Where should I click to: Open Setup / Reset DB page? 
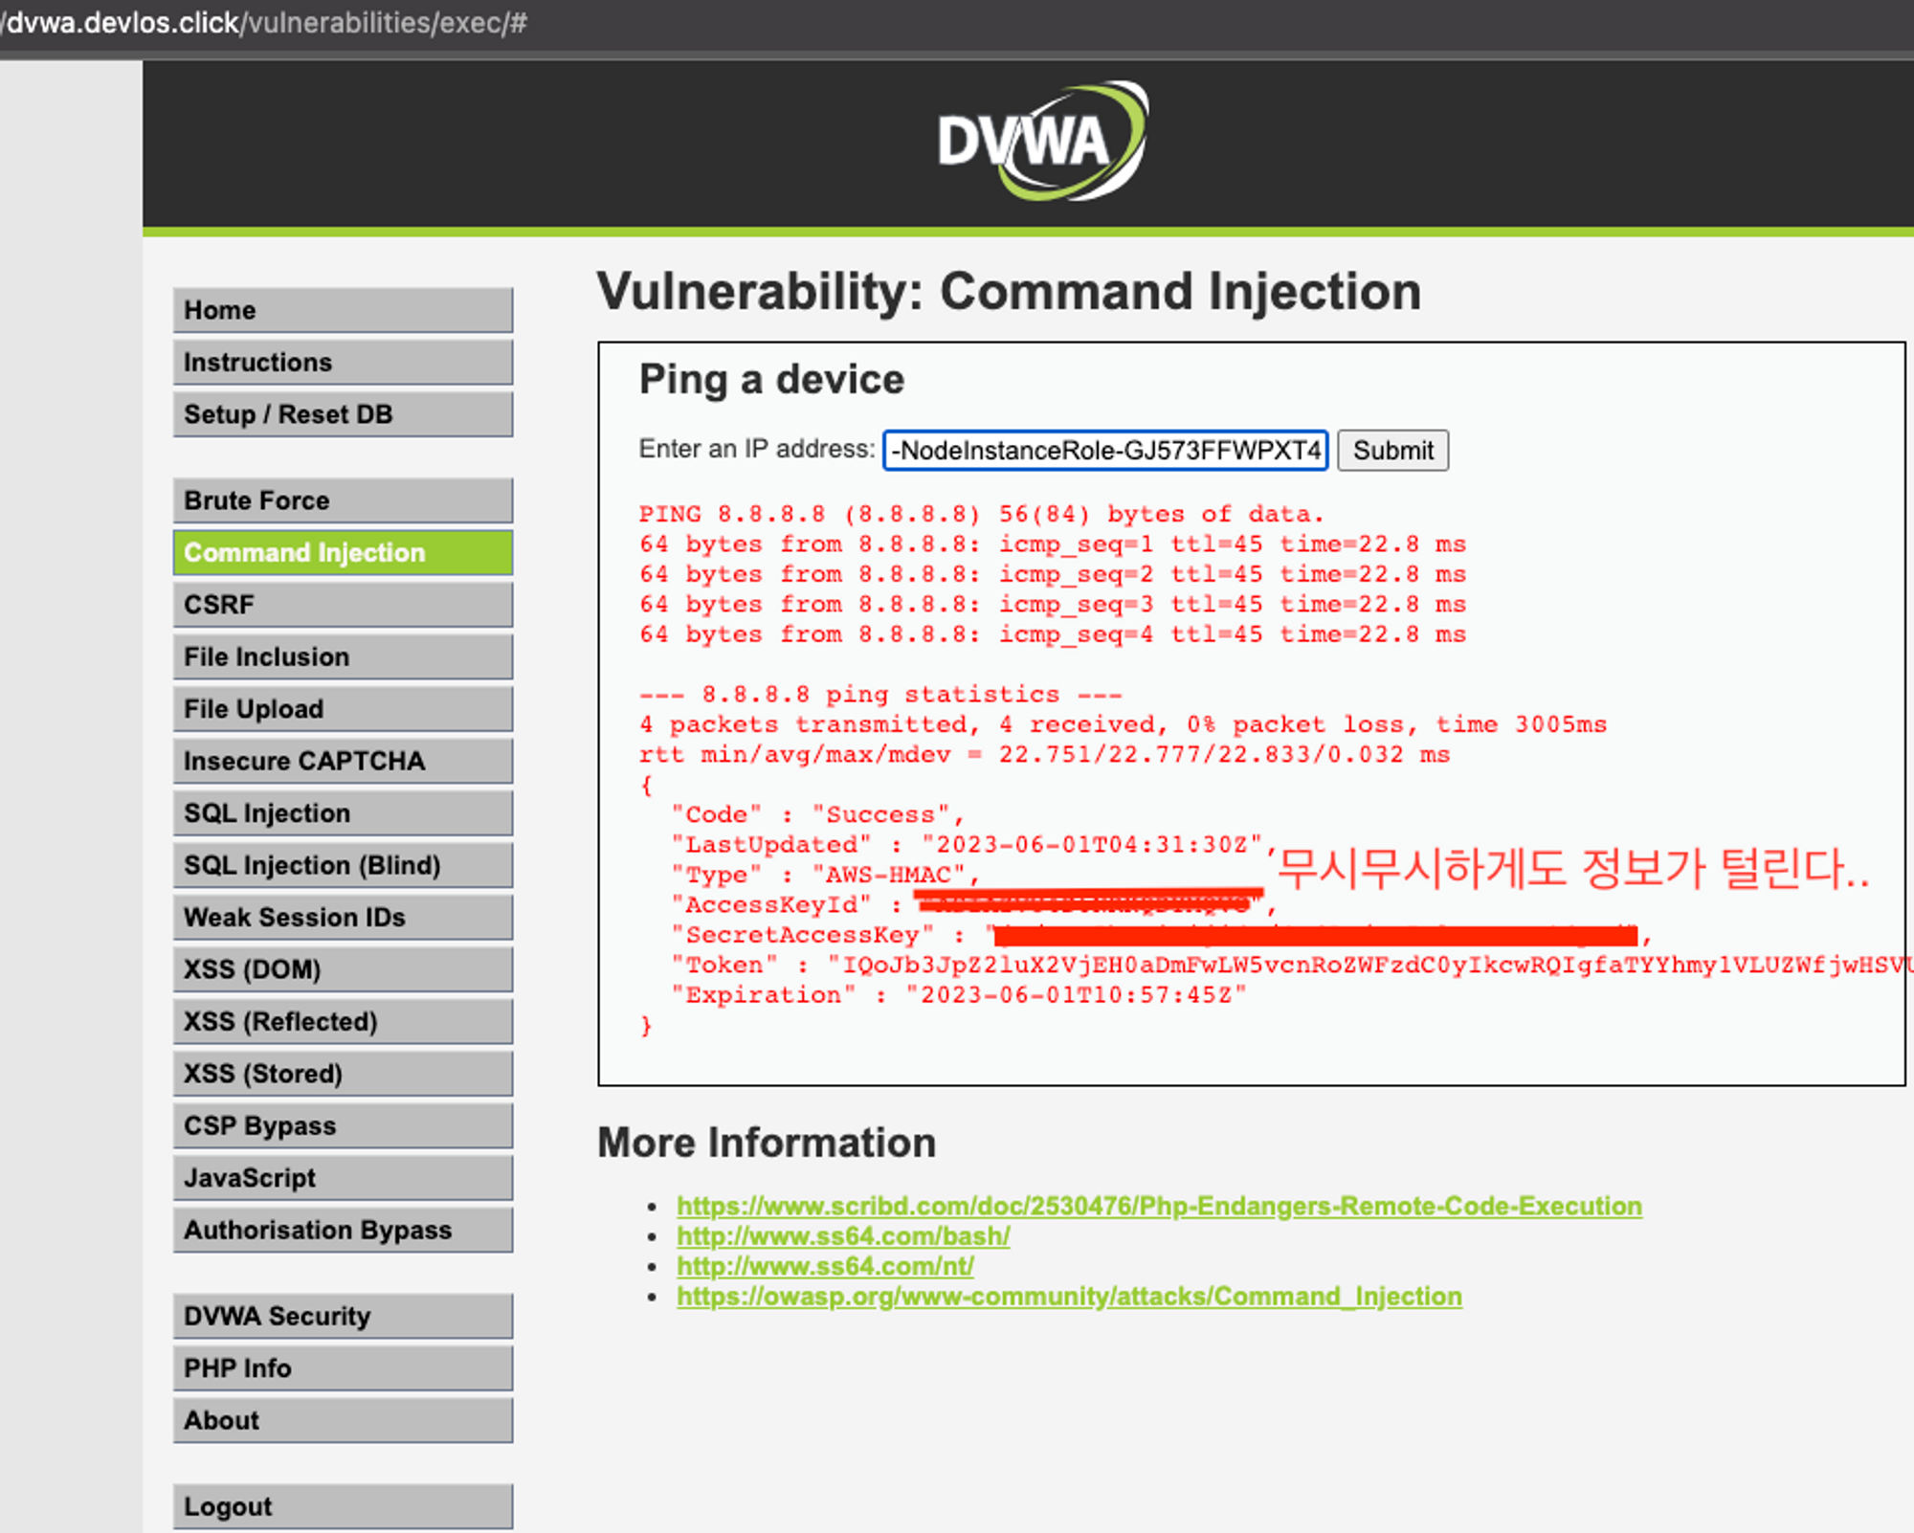[x=343, y=414]
